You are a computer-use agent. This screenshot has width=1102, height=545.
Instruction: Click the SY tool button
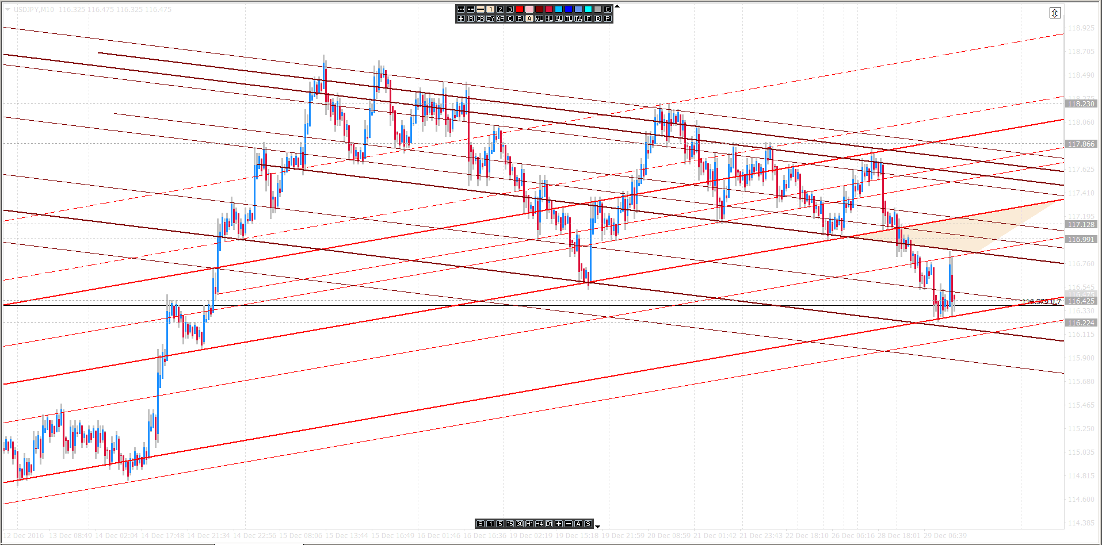point(490,18)
